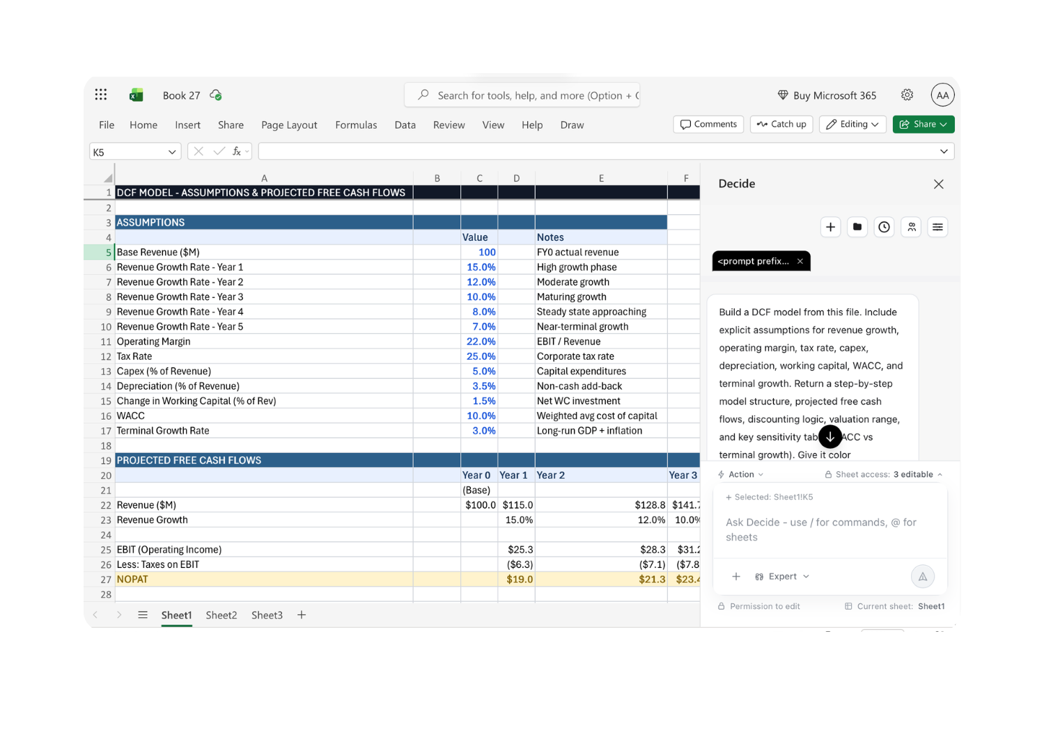Select the NOPAT row label cell
The image size is (1044, 730).
click(x=264, y=579)
